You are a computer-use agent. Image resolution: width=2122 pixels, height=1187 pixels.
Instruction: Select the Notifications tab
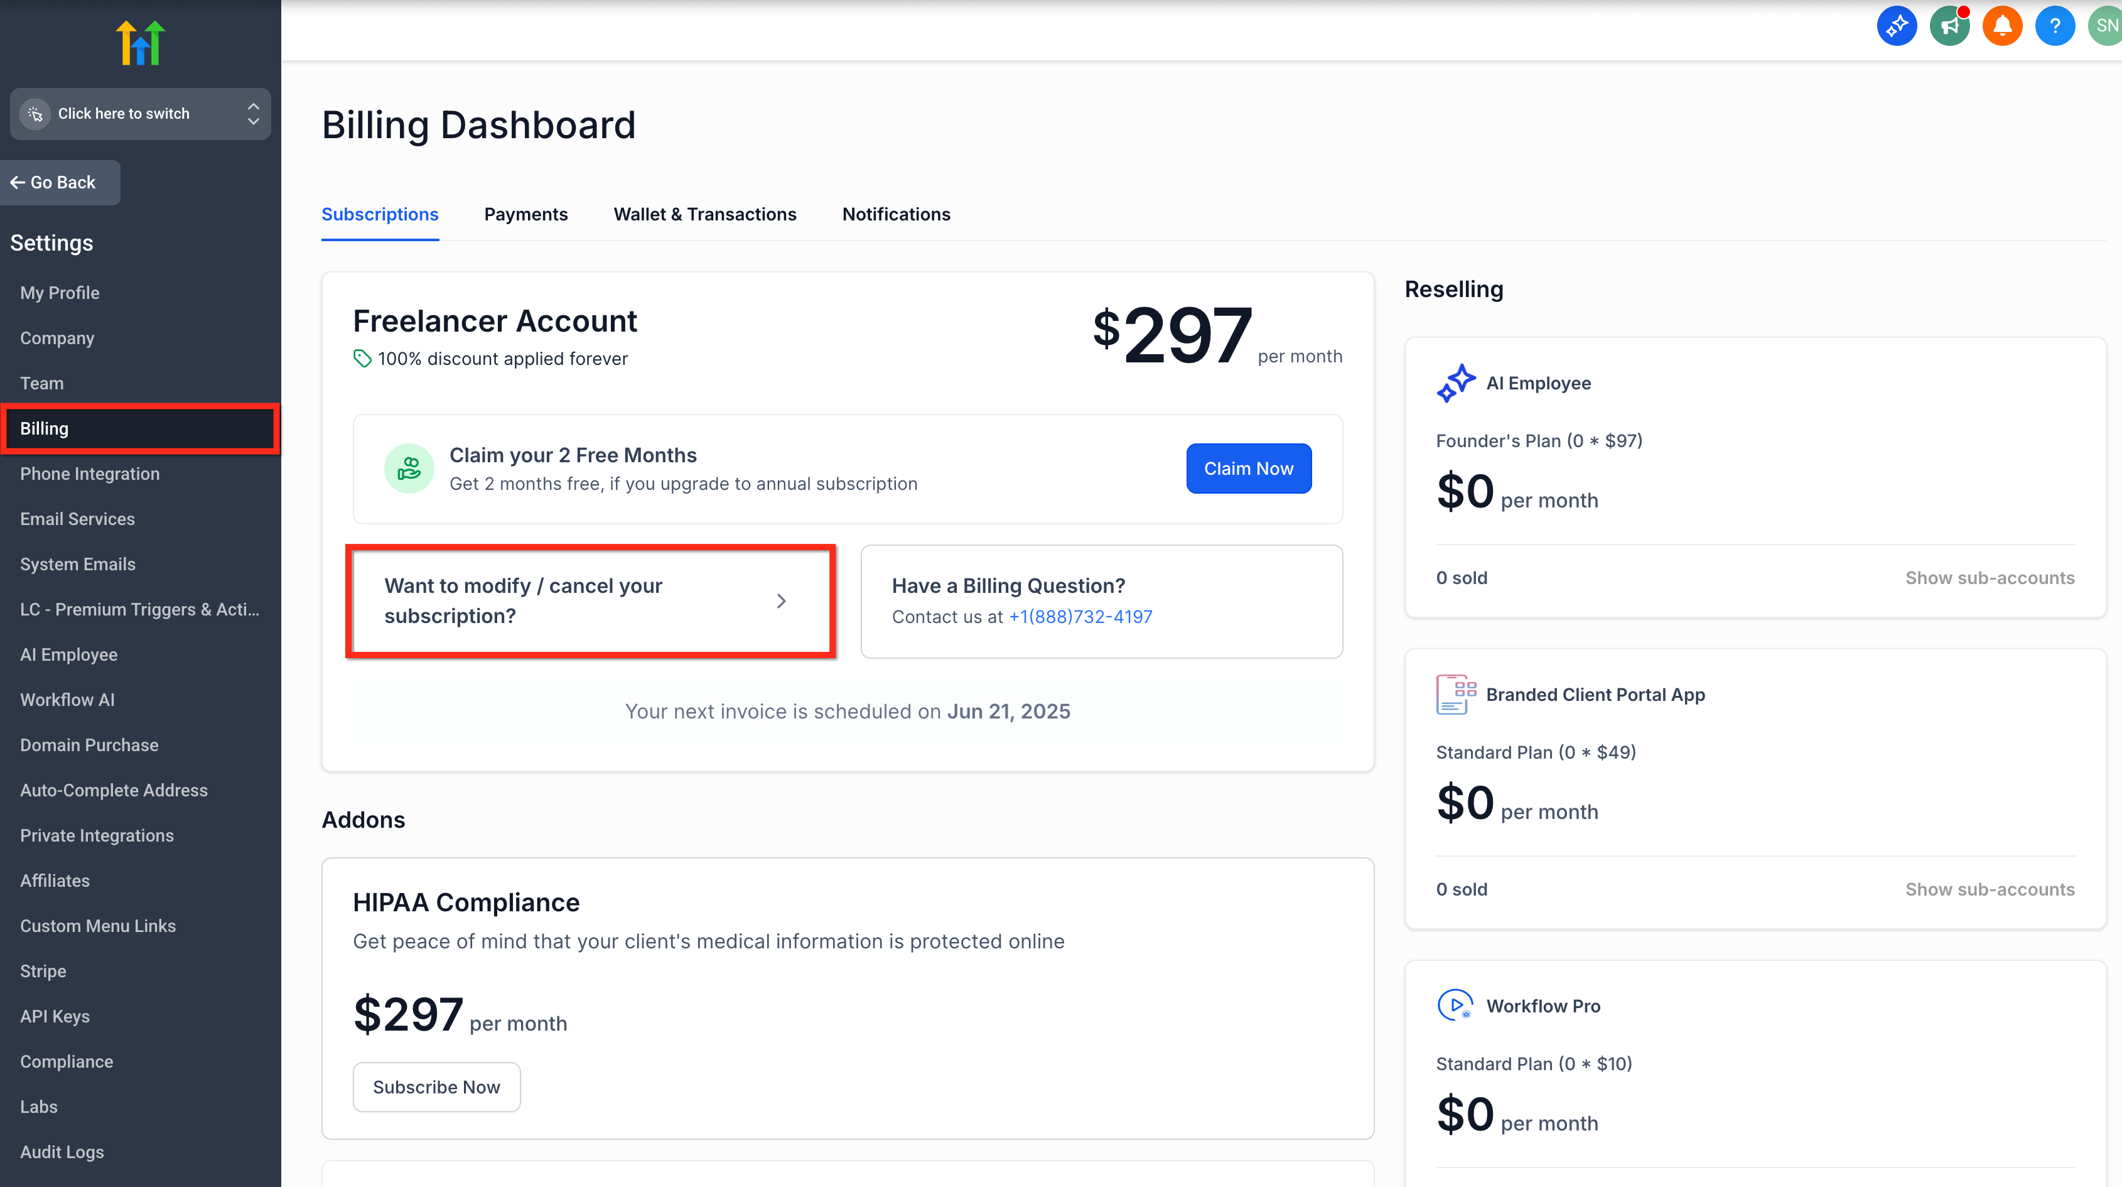895,214
